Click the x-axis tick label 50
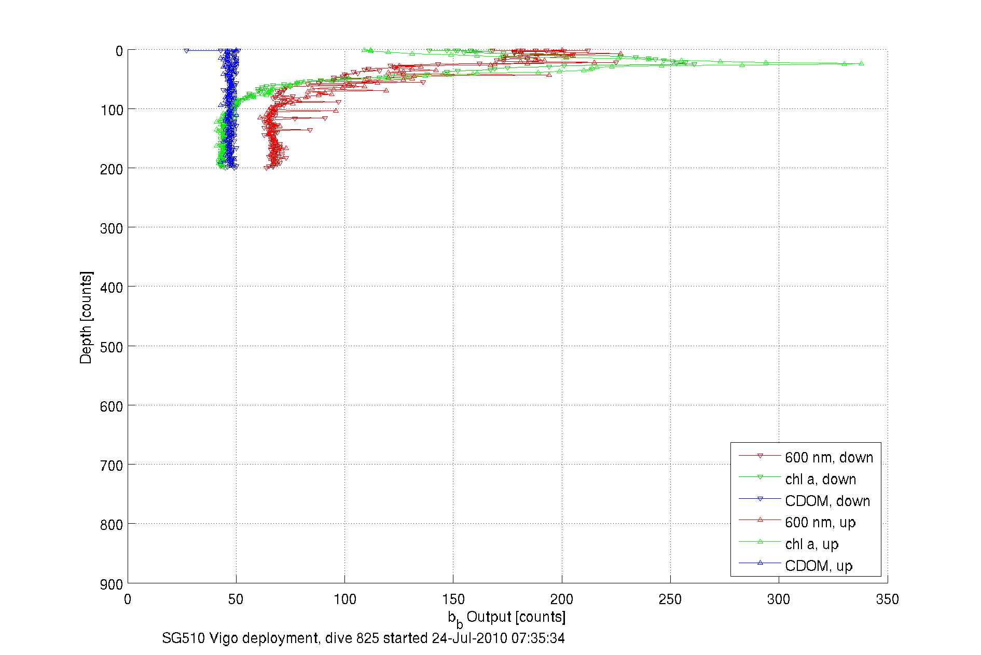Screen dimensions: 981x655 coord(236,599)
